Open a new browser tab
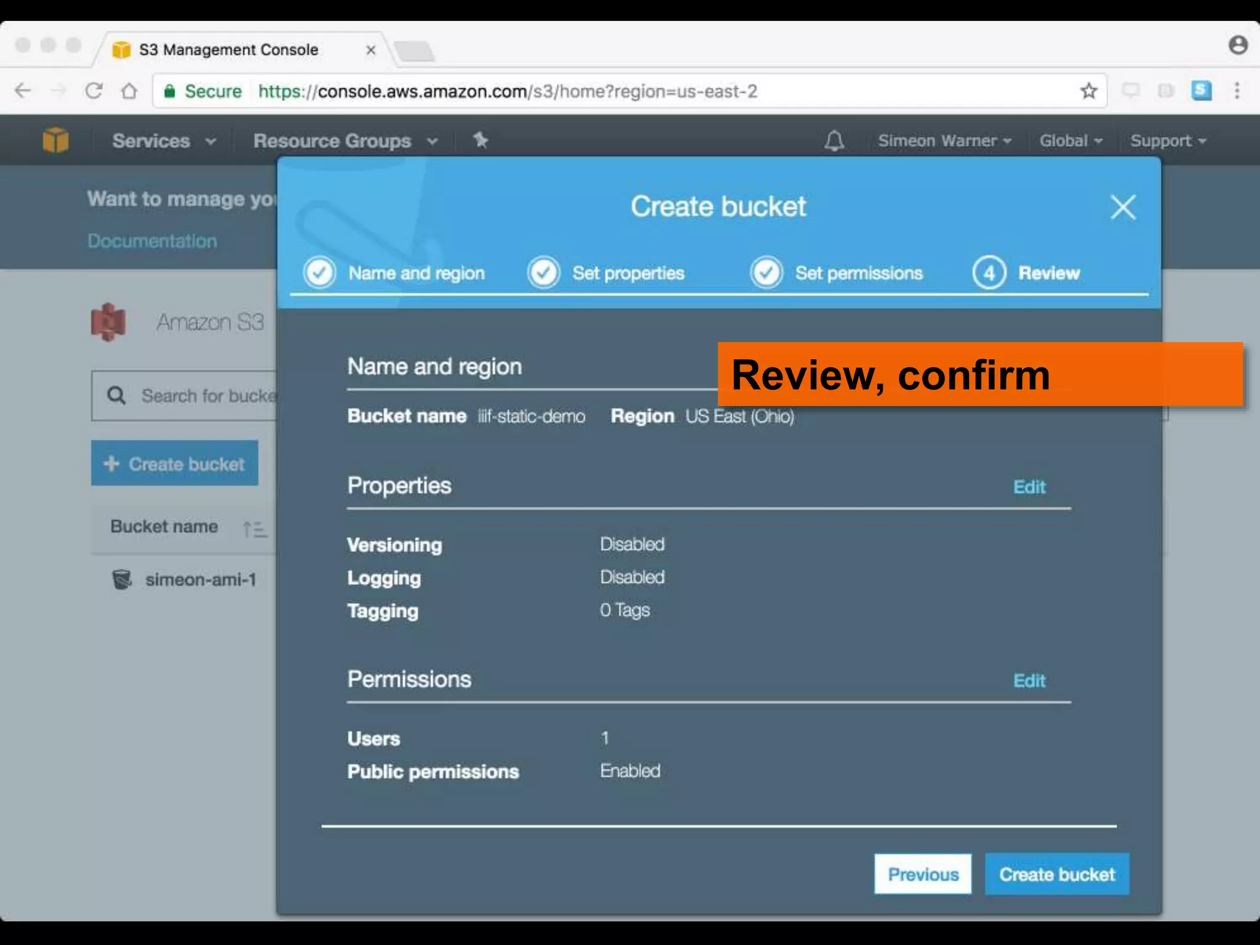Viewport: 1260px width, 945px height. [414, 52]
